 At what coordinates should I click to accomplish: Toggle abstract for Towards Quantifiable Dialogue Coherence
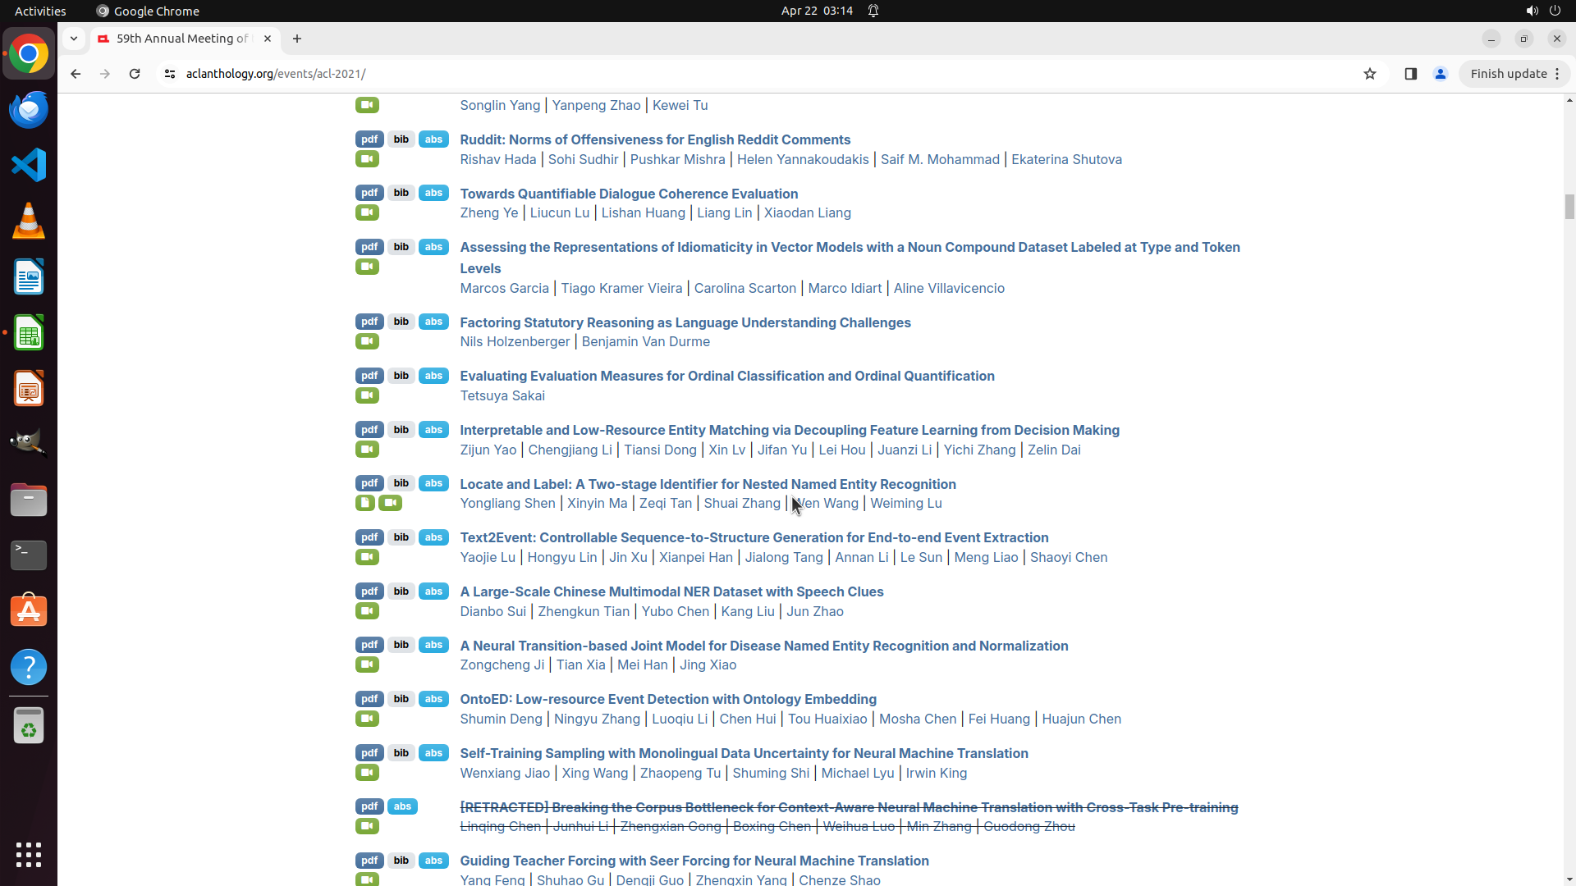click(x=433, y=193)
